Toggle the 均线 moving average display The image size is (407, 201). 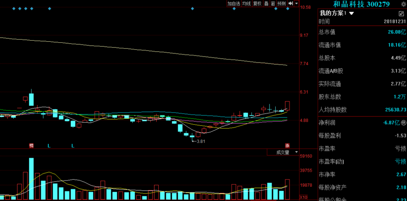(x=246, y=4)
